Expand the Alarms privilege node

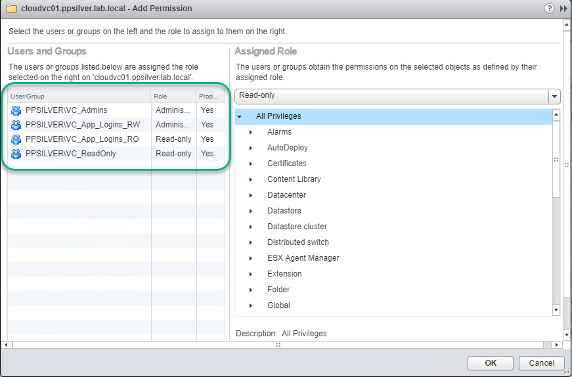tap(251, 133)
